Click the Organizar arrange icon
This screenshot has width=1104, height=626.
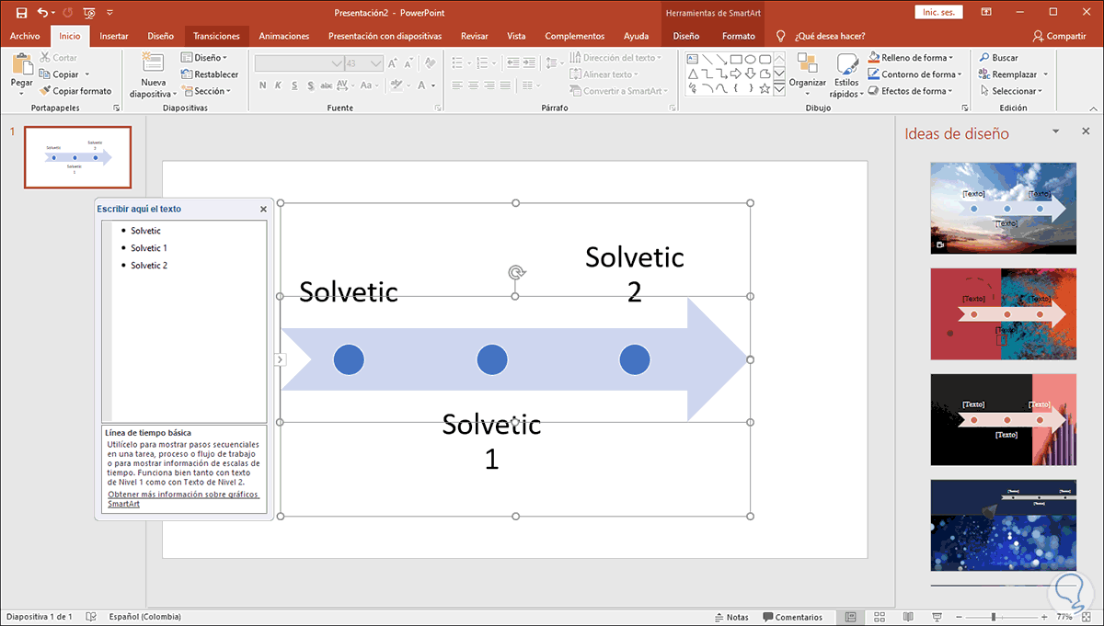tap(808, 63)
